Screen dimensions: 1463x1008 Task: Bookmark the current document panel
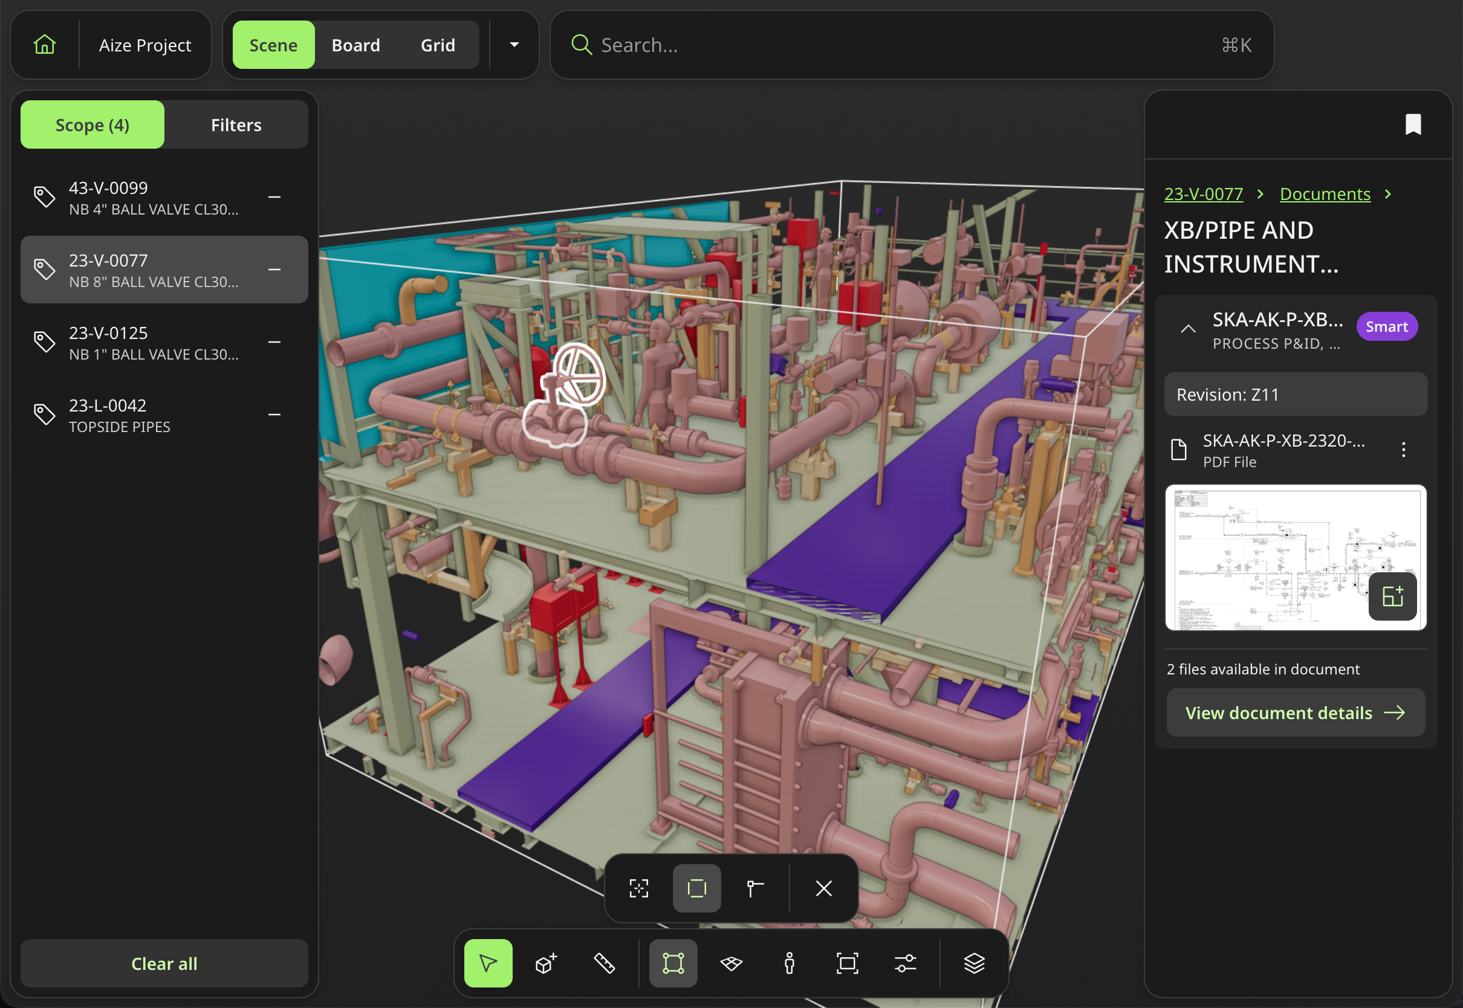click(x=1413, y=124)
